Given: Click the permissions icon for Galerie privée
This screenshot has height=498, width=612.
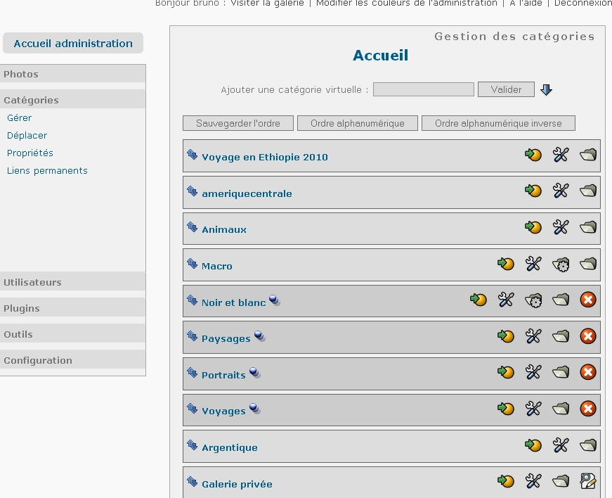Looking at the screenshot, I should click(x=588, y=481).
